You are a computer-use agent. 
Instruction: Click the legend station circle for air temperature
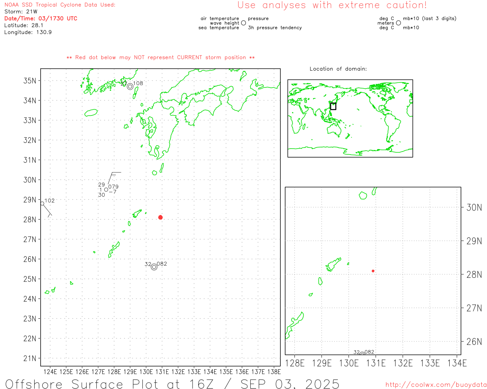point(243,23)
